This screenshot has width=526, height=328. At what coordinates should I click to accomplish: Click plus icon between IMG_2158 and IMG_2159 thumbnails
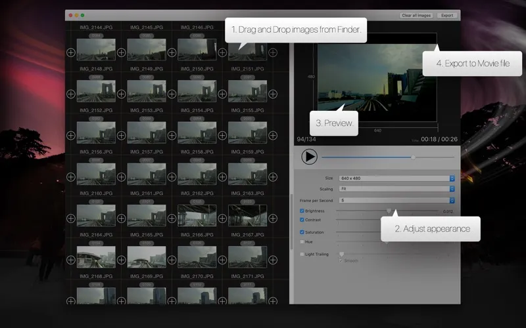coord(222,177)
